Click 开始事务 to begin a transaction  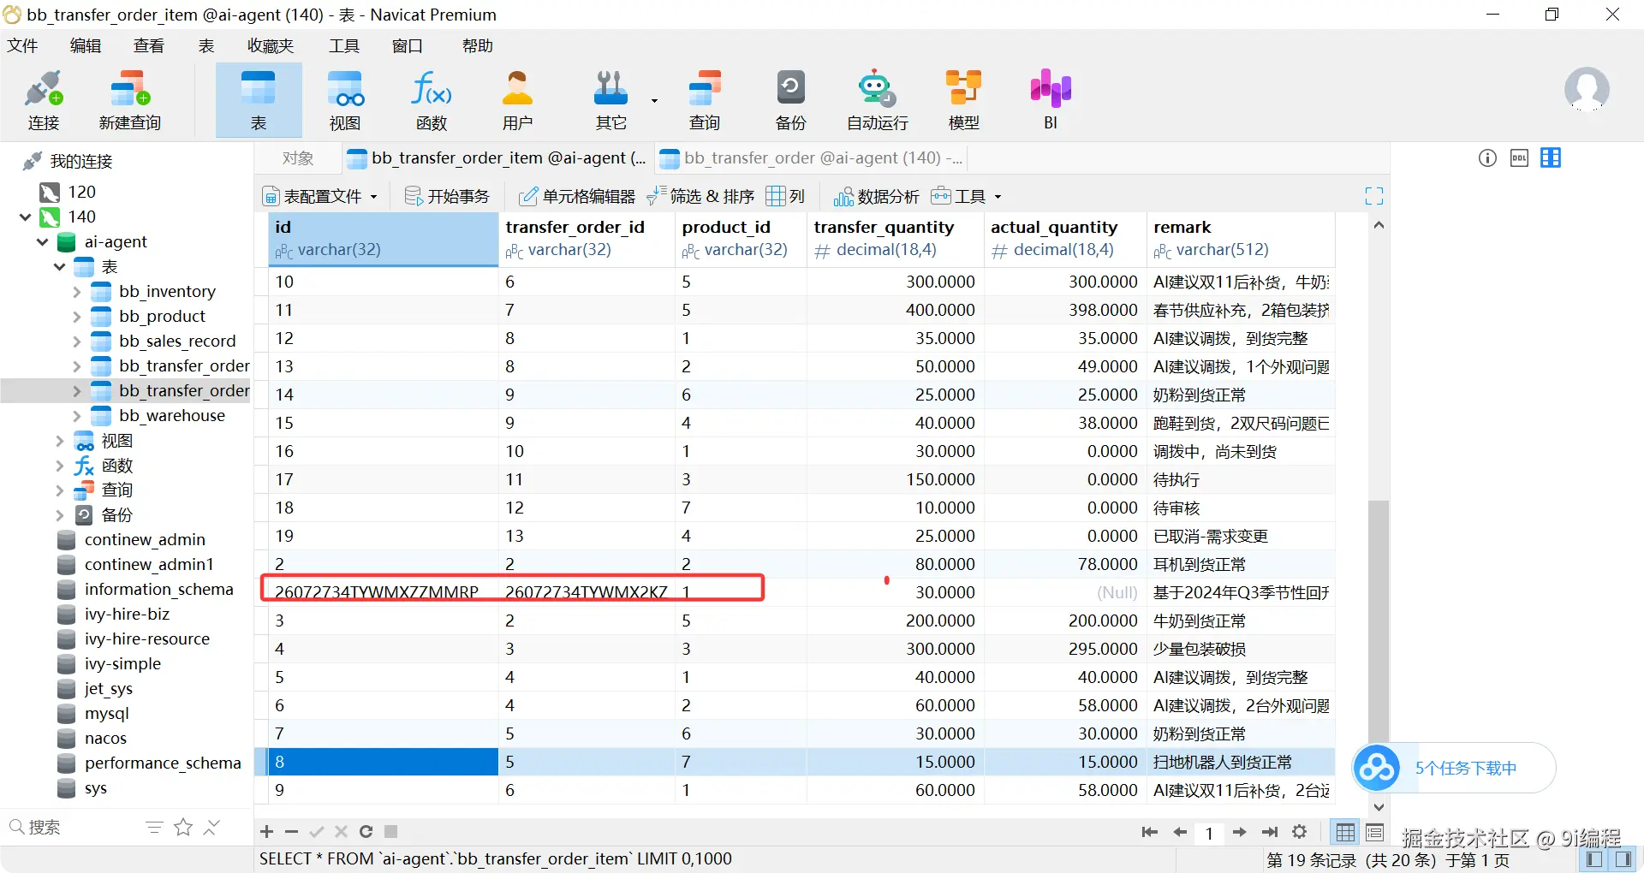[447, 196]
